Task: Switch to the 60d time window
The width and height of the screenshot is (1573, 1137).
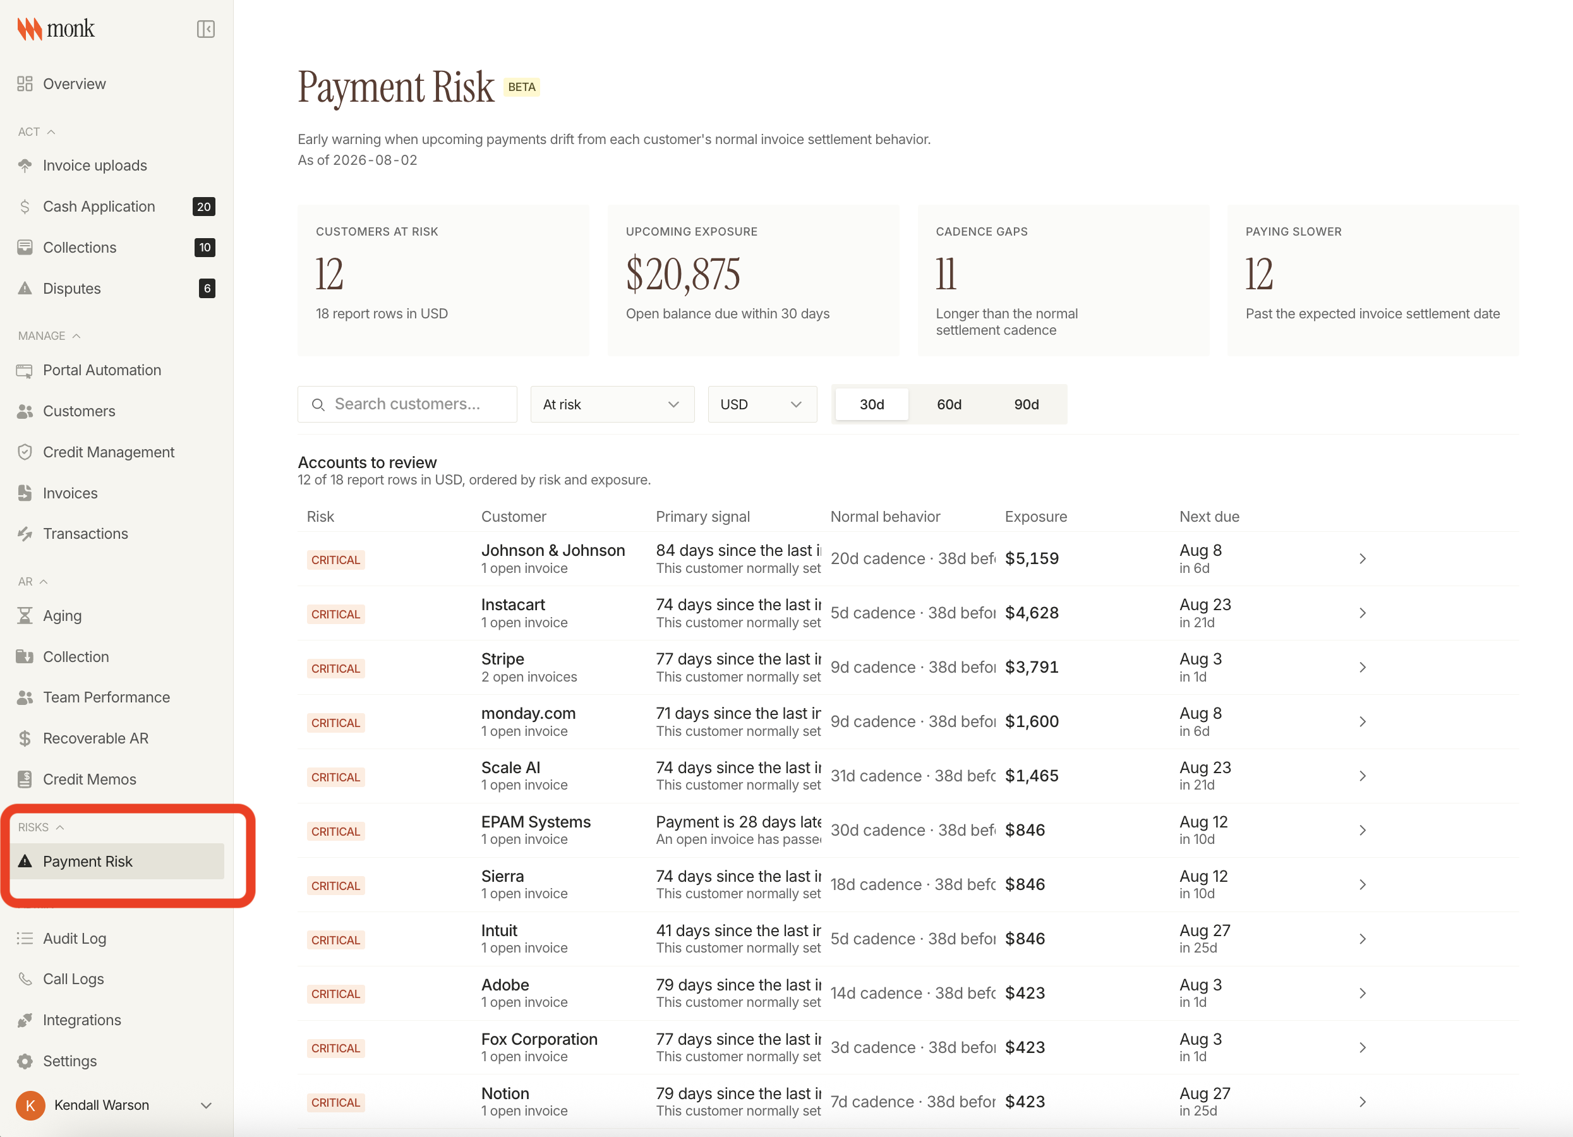Action: tap(949, 404)
